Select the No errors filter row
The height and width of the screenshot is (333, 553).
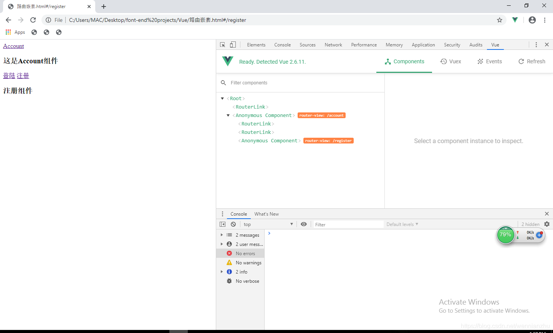click(x=240, y=253)
